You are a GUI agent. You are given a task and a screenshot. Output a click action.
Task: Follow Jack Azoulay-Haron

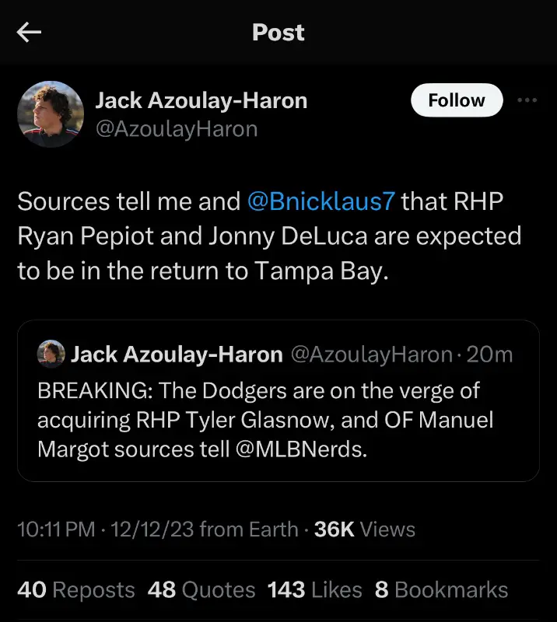pos(457,100)
